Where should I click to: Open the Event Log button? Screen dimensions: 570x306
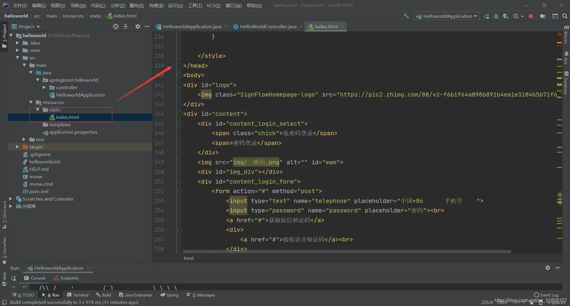pyautogui.click(x=546, y=295)
